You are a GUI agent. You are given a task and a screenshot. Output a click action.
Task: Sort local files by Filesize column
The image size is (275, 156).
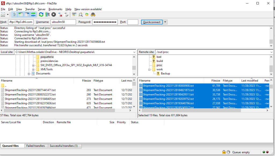click(83, 81)
